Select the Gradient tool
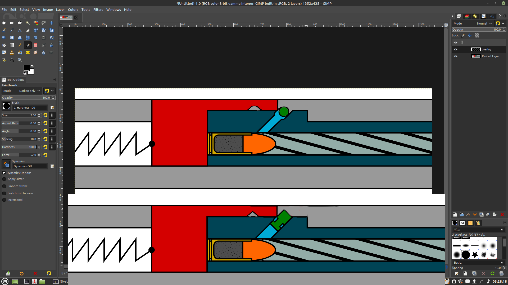508x285 pixels. [12, 45]
